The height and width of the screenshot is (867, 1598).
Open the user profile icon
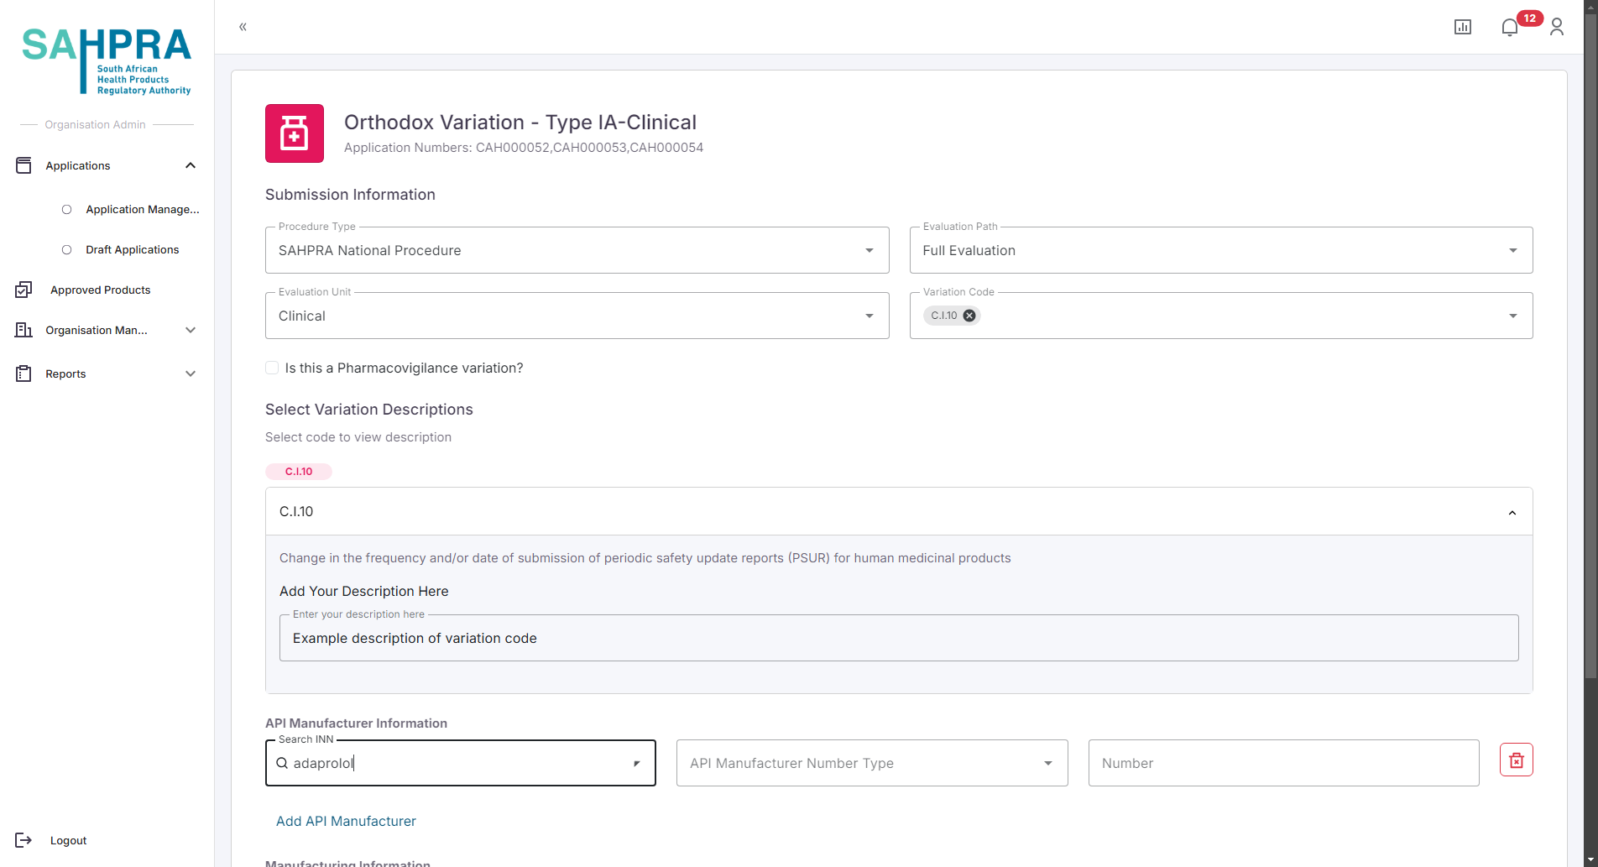[1556, 27]
